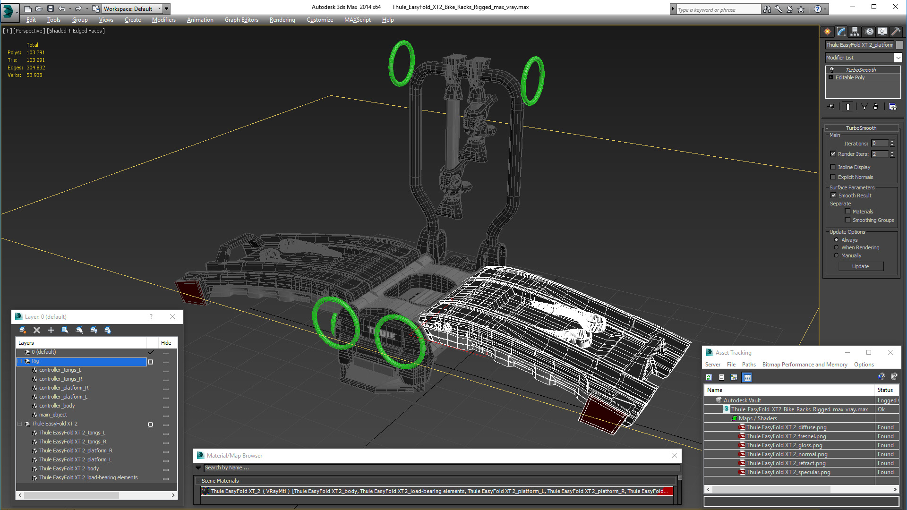907x510 pixels.
Task: Select highlighted objects and layers icon
Action: [65, 330]
